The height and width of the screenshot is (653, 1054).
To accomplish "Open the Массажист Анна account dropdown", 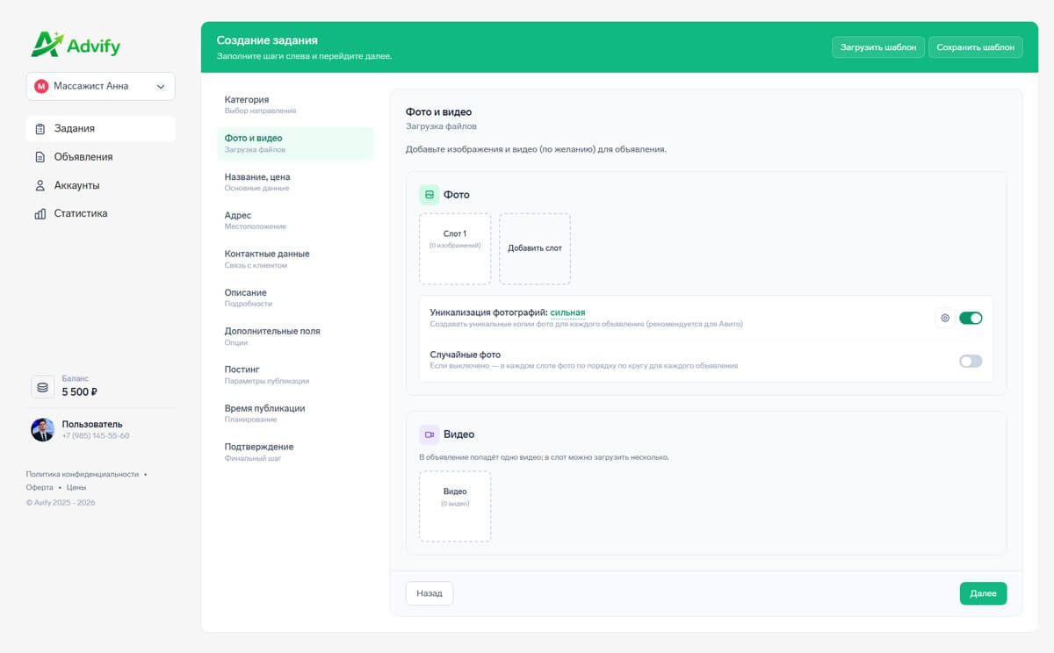I will click(101, 86).
